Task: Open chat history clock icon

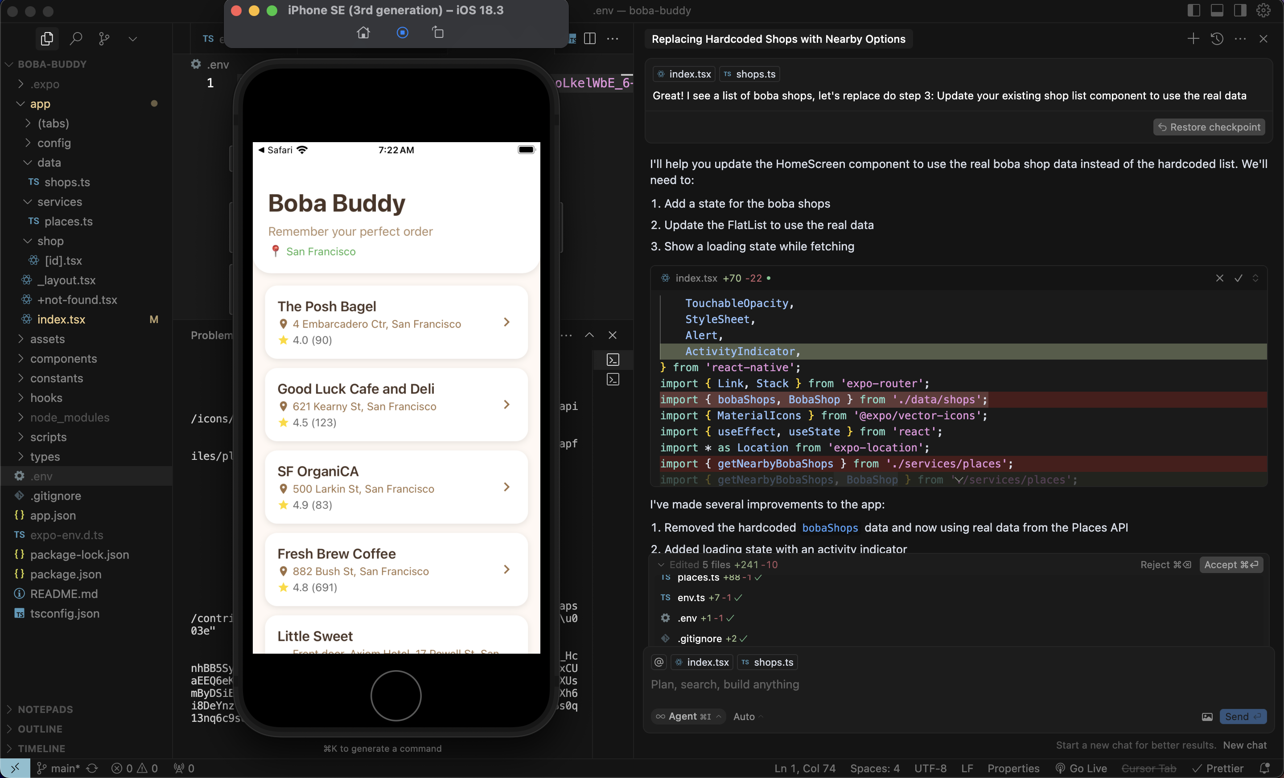Action: [x=1217, y=38]
